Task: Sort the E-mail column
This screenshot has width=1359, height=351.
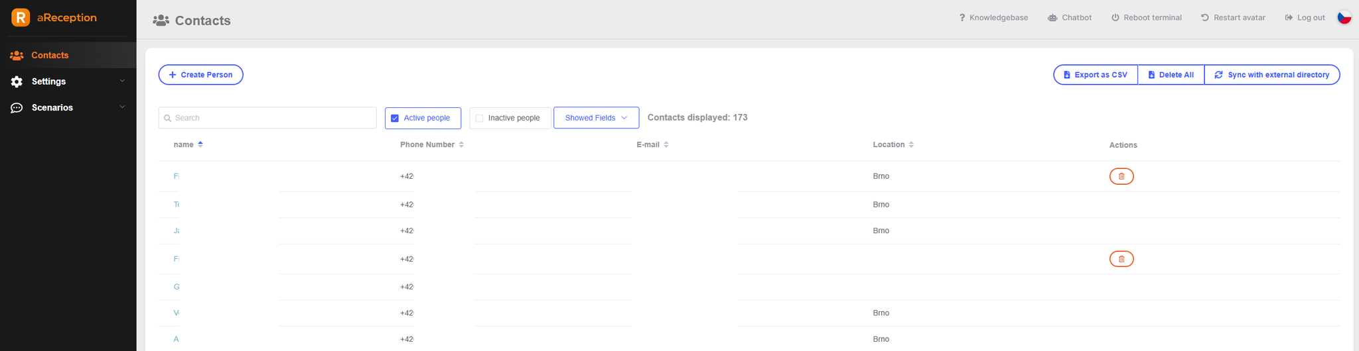Action: (666, 144)
